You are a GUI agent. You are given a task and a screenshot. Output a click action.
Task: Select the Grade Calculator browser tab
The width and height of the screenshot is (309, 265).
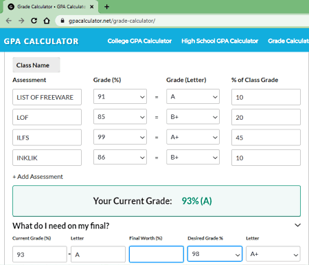point(50,7)
